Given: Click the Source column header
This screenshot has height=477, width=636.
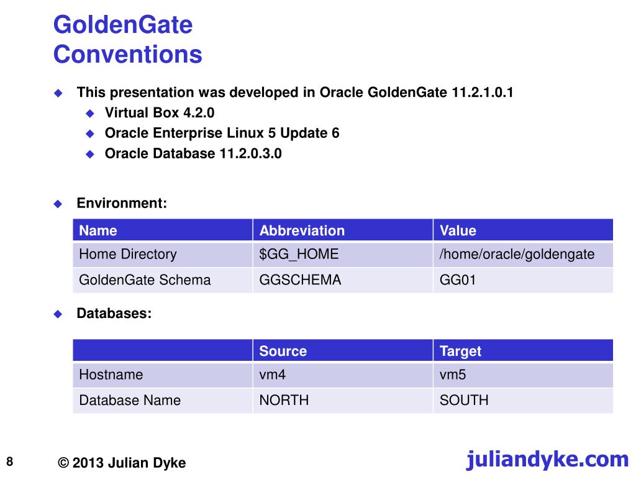Looking at the screenshot, I should (x=343, y=350).
